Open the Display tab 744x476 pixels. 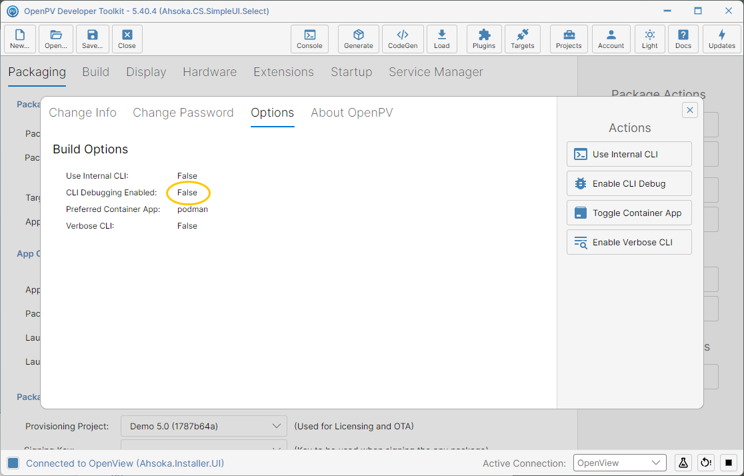[x=146, y=72]
